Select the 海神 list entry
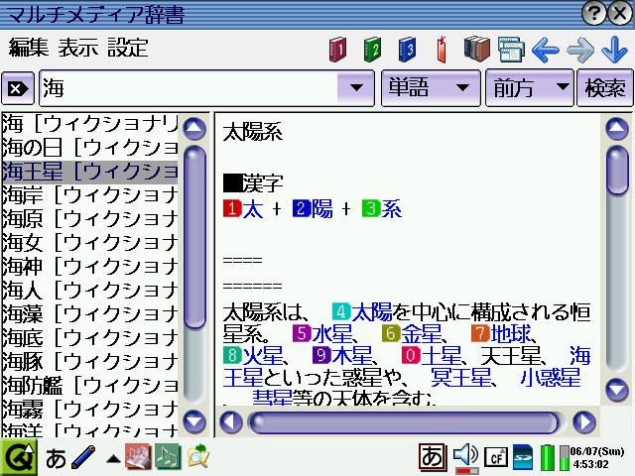Screen dimensions: 635x476 (x=90, y=267)
